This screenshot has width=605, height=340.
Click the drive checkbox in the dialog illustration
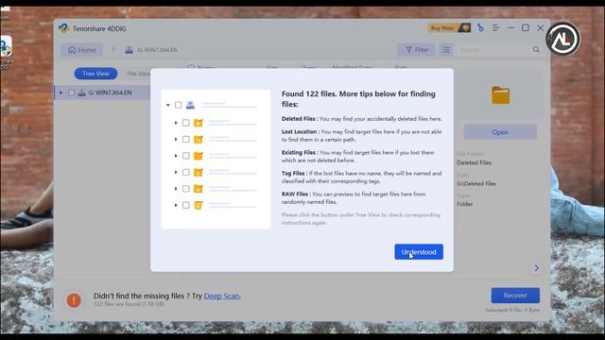tap(178, 105)
